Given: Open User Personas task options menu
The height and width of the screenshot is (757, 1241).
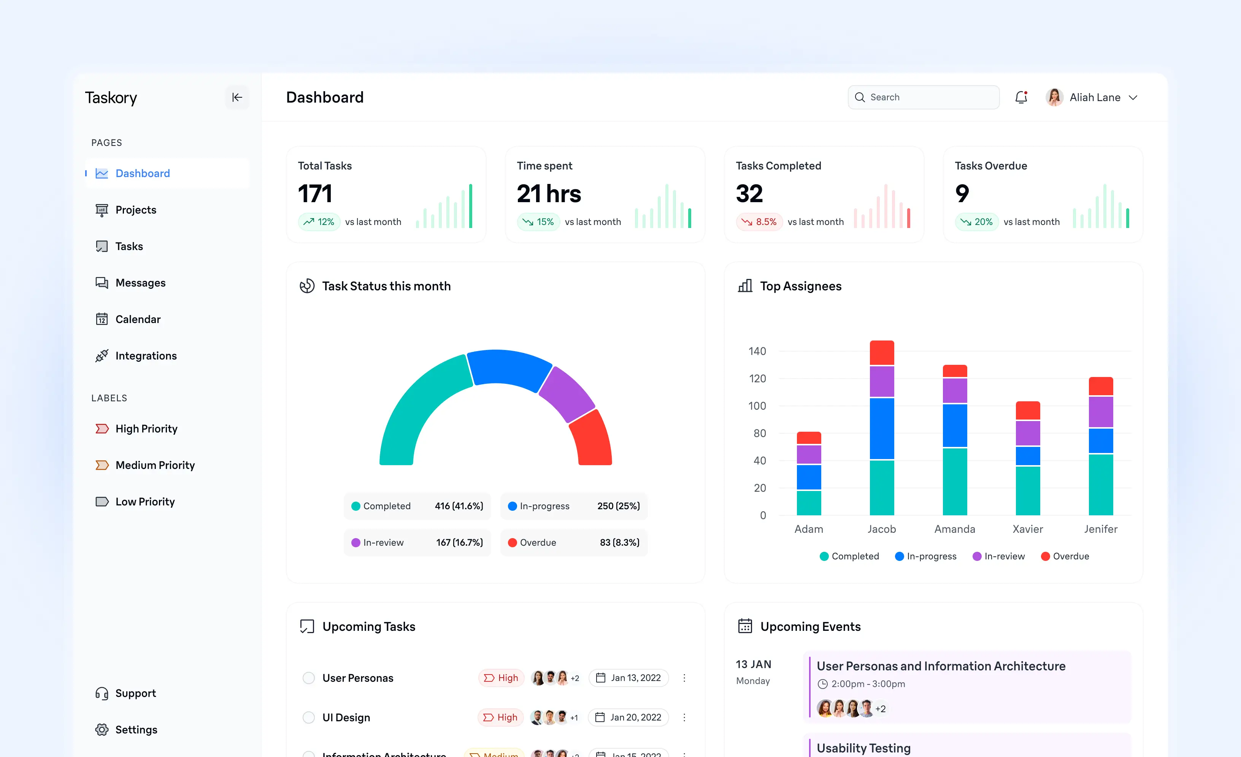Looking at the screenshot, I should (684, 678).
